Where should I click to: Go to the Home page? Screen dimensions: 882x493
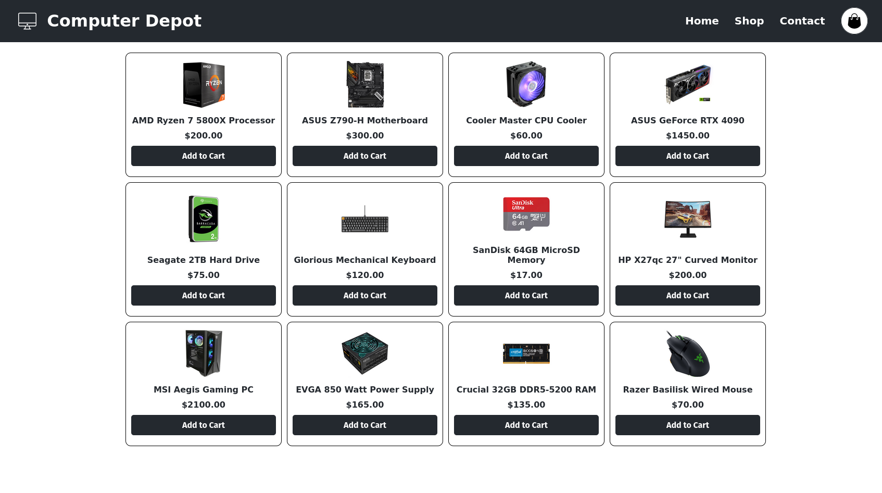pos(701,21)
